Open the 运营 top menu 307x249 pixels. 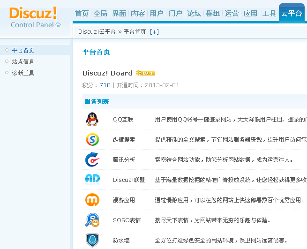pyautogui.click(x=232, y=14)
